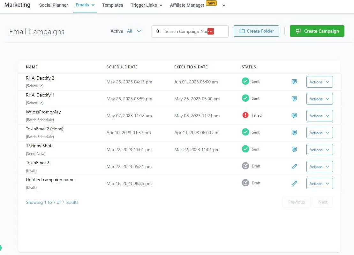Click the EXECUTION DATE column header

191,67
